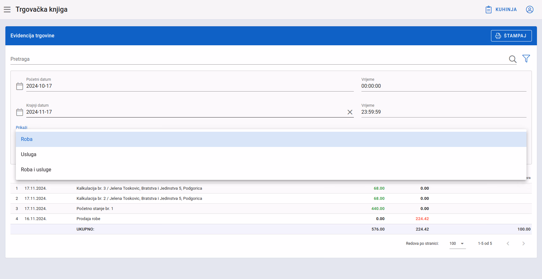Expand the rows per page dropdown
542x279 pixels.
457,244
